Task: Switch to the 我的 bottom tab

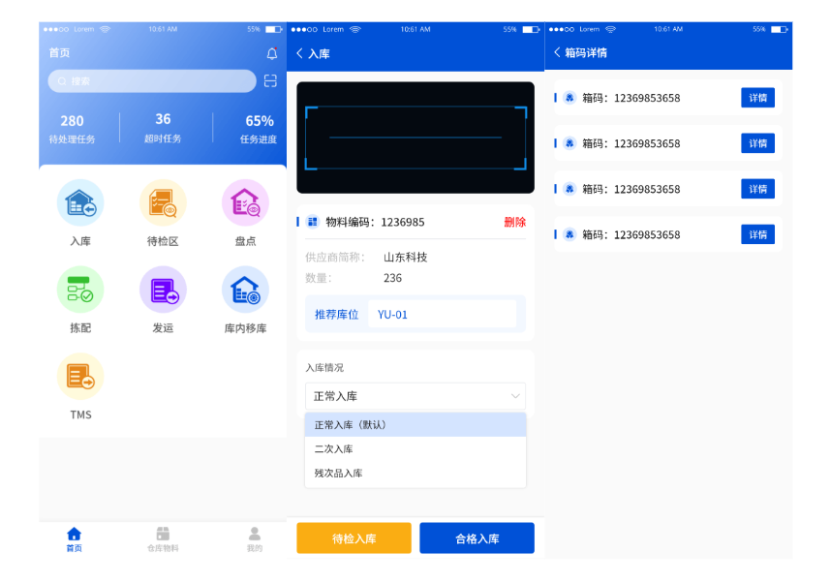Action: (254, 539)
